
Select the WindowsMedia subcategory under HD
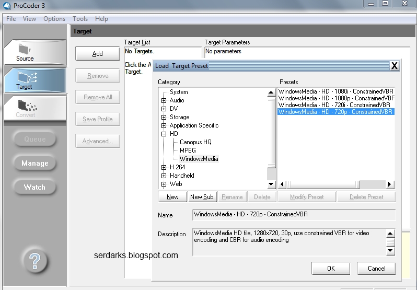click(x=199, y=159)
